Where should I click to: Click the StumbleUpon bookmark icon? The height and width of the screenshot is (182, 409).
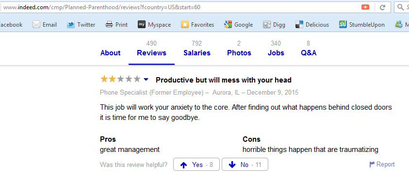coord(343,25)
